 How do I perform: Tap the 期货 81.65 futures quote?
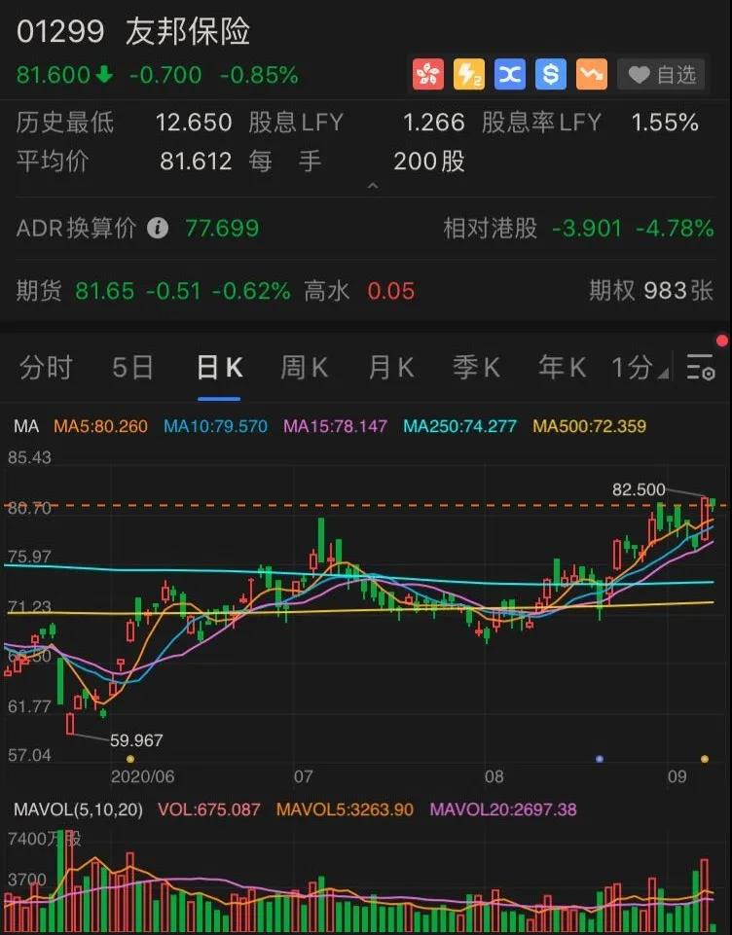click(104, 291)
